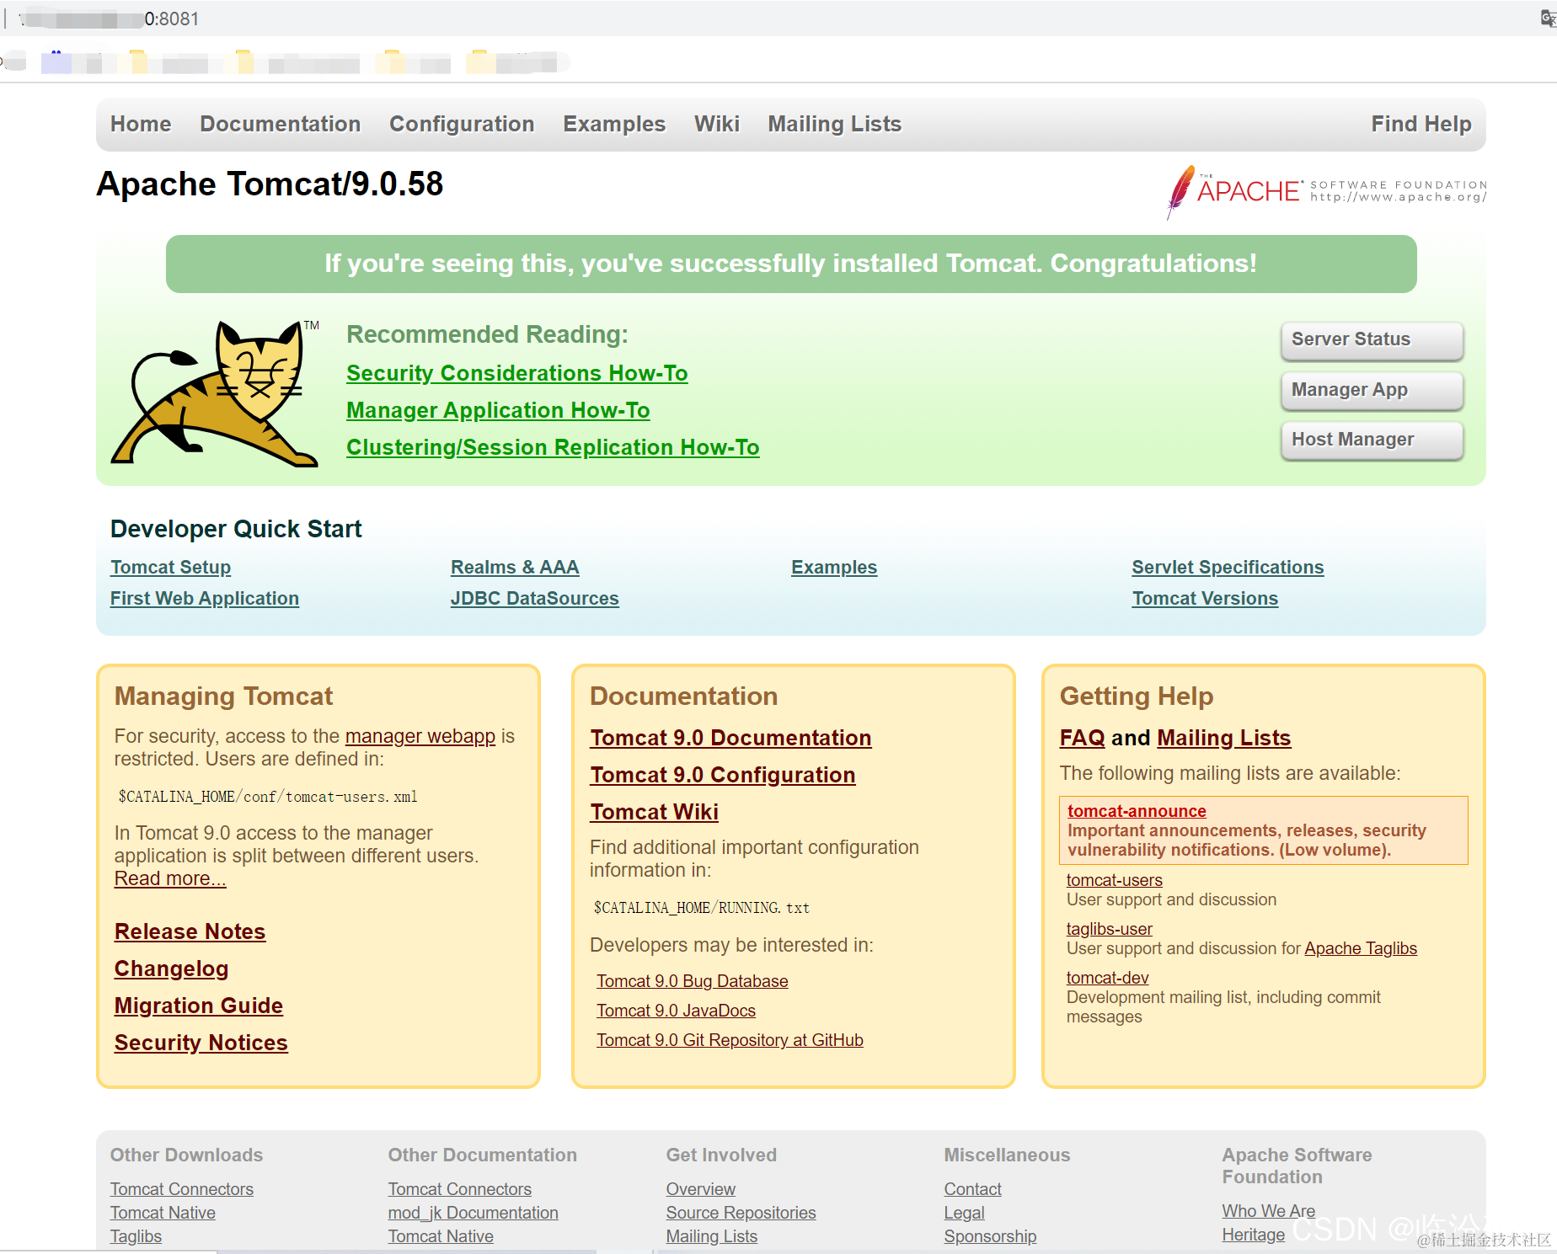The width and height of the screenshot is (1557, 1254).
Task: Click the Manager App button
Action: pos(1372,390)
